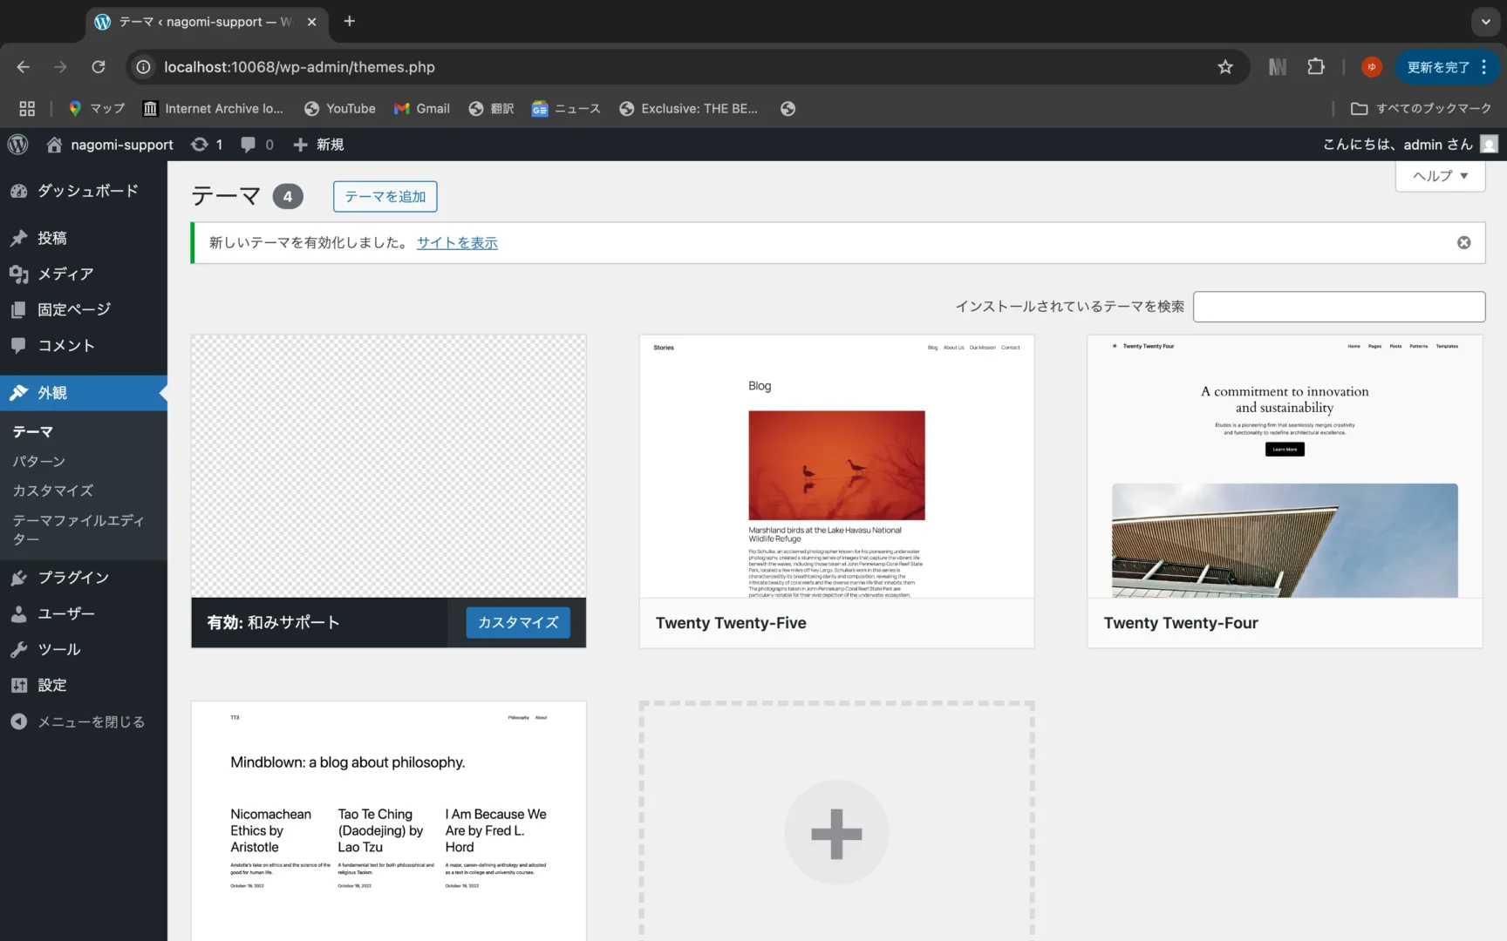This screenshot has height=941, width=1507.
Task: Open the browser extensions puzzle icon
Action: coord(1315,67)
